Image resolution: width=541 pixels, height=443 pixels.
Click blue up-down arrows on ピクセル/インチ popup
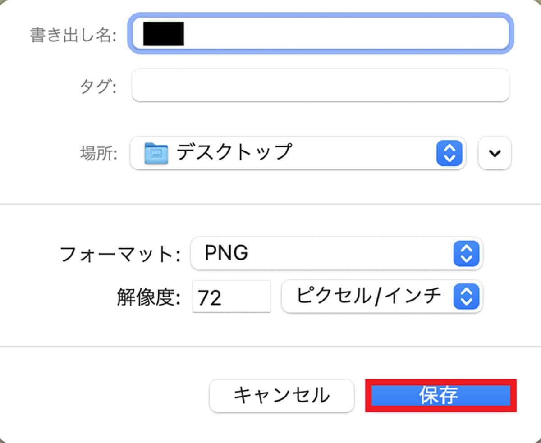[466, 297]
